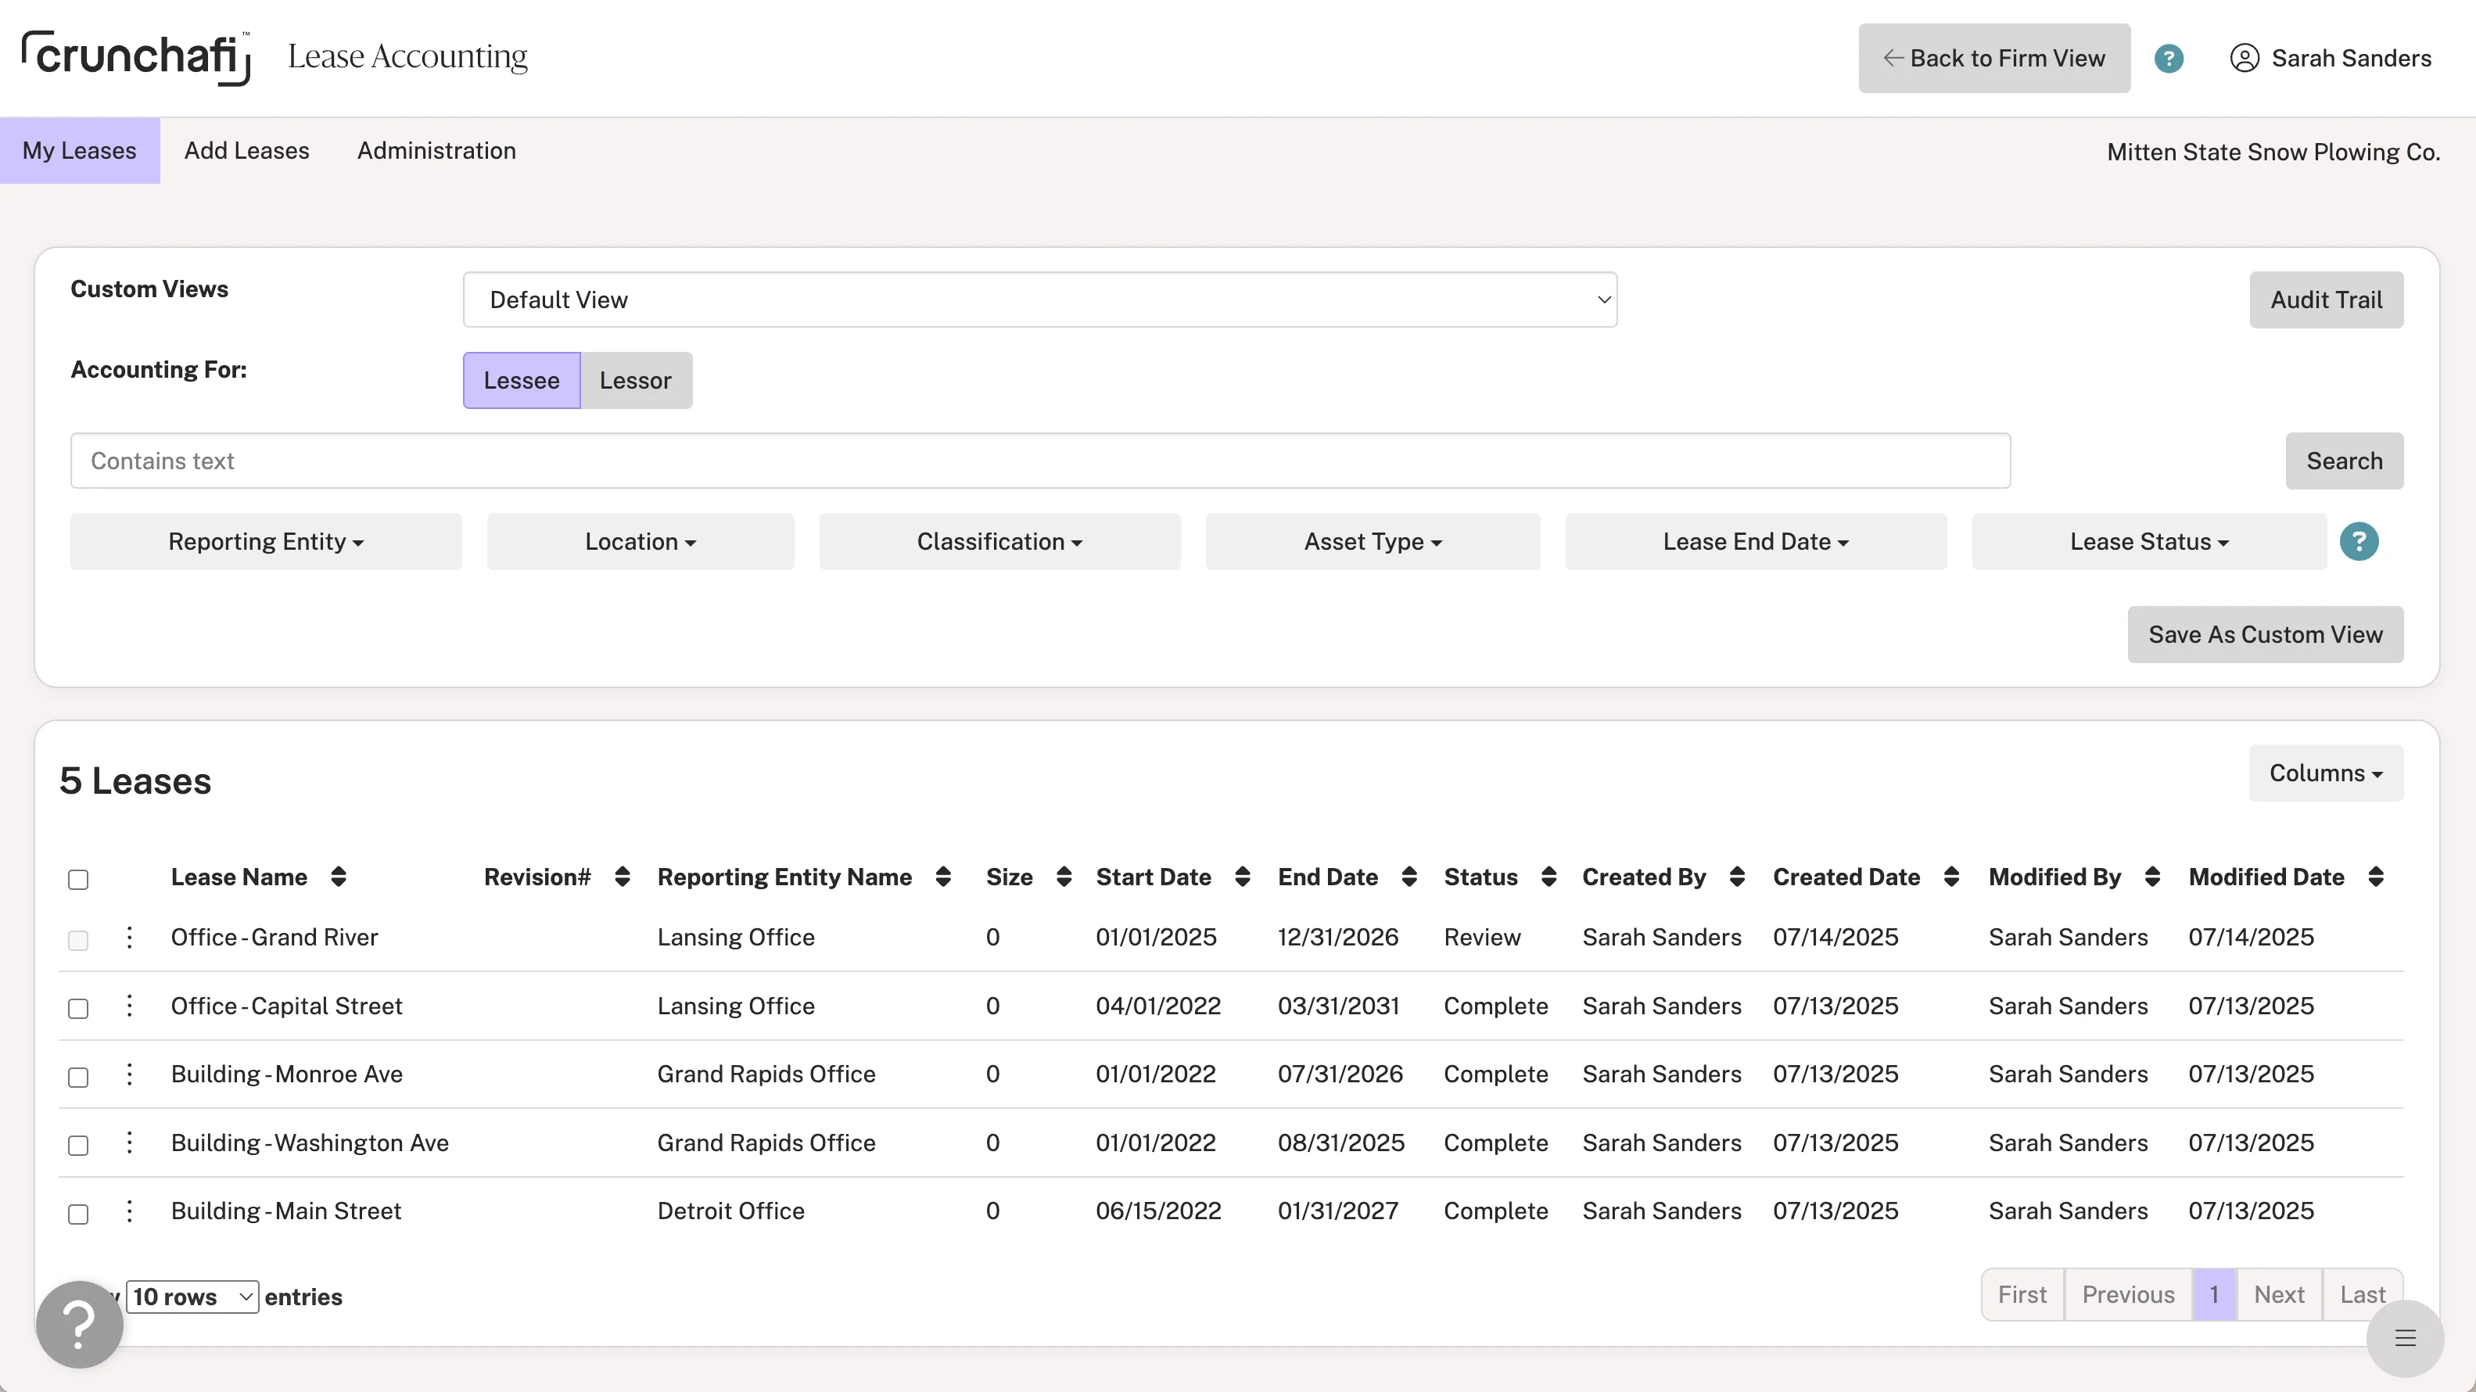The width and height of the screenshot is (2476, 1392).
Task: Open the Columns dropdown
Action: click(x=2324, y=773)
